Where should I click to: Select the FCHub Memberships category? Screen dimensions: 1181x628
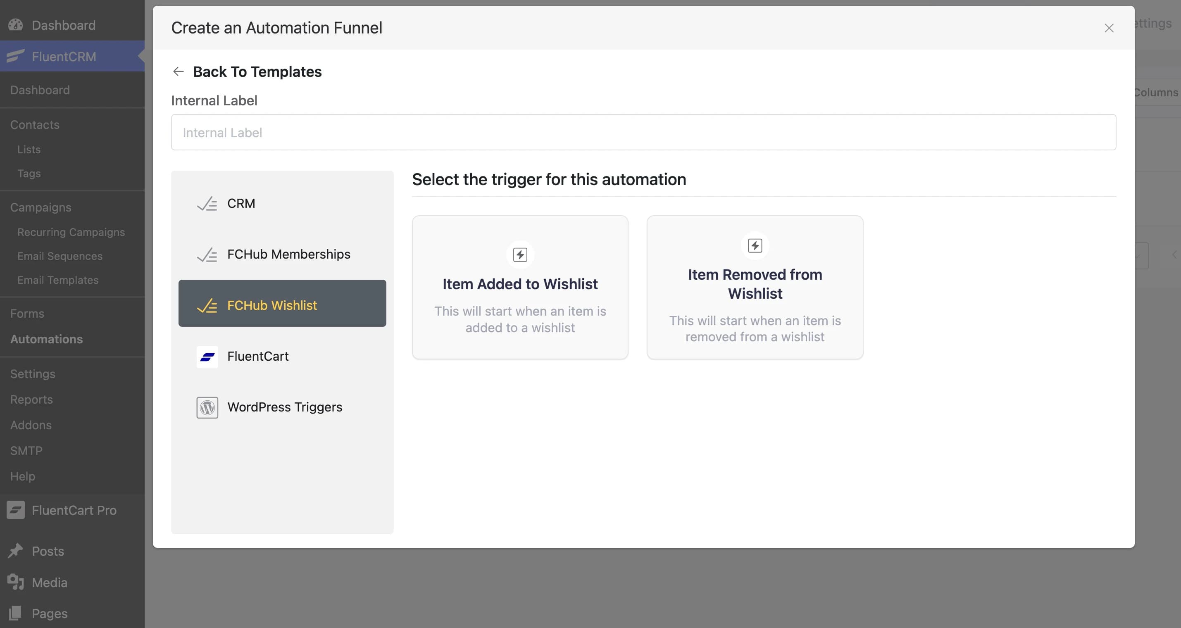click(288, 254)
